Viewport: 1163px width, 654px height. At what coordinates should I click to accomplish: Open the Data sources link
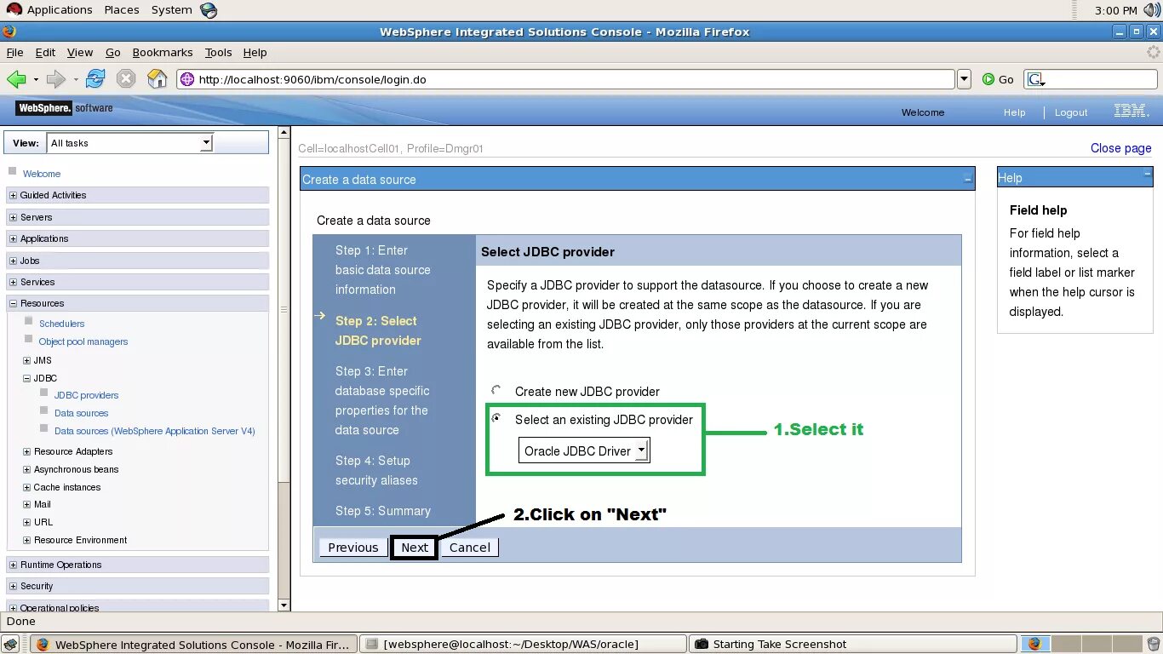click(82, 413)
